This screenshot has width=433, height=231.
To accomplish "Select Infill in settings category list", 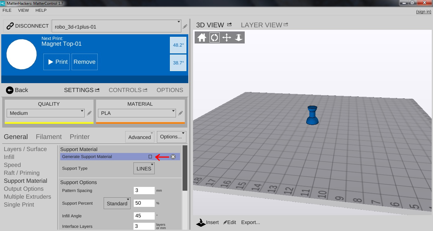I will coord(9,157).
